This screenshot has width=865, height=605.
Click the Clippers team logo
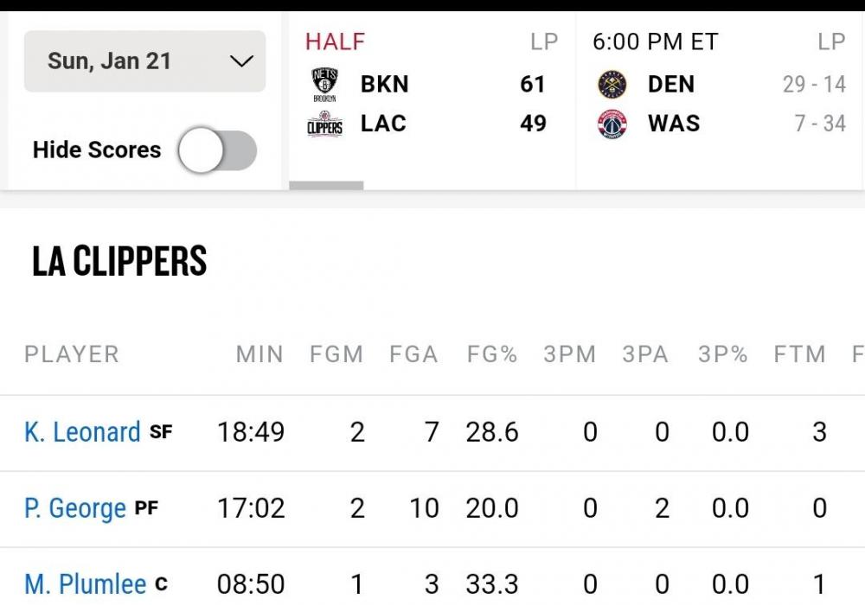(324, 126)
